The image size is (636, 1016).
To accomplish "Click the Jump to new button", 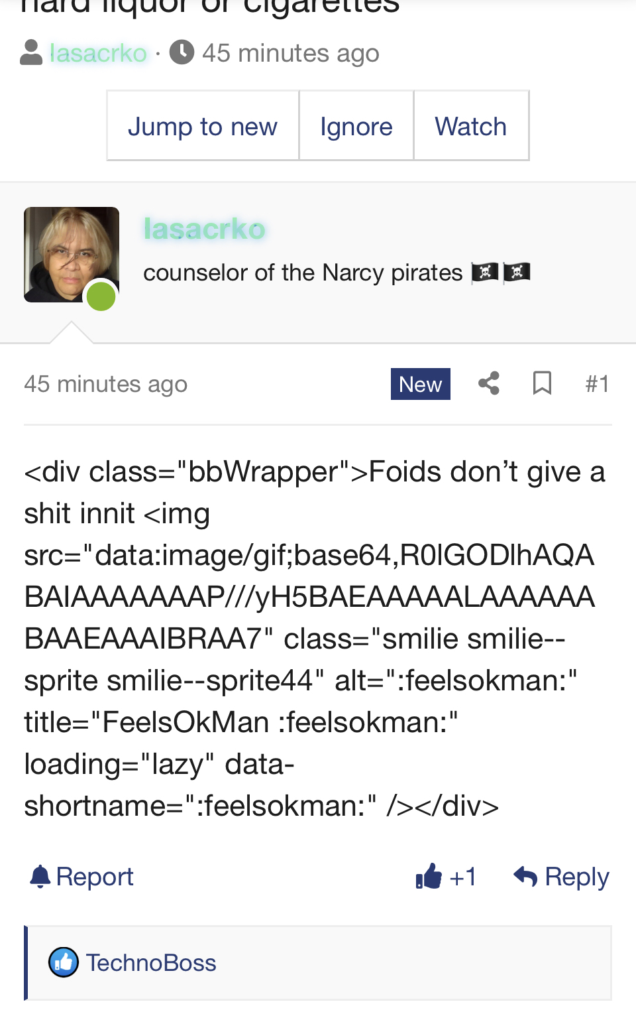I will [203, 126].
